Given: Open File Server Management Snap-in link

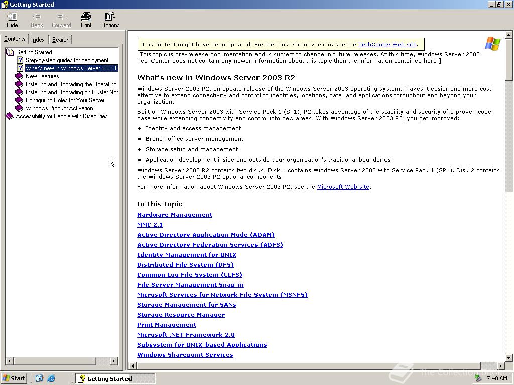Looking at the screenshot, I should coord(190,285).
